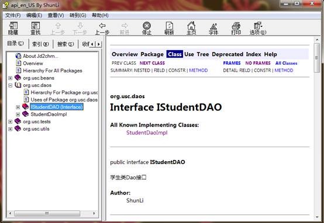Expand the org.usc.utils package node
The height and width of the screenshot is (223, 324).
10,129
